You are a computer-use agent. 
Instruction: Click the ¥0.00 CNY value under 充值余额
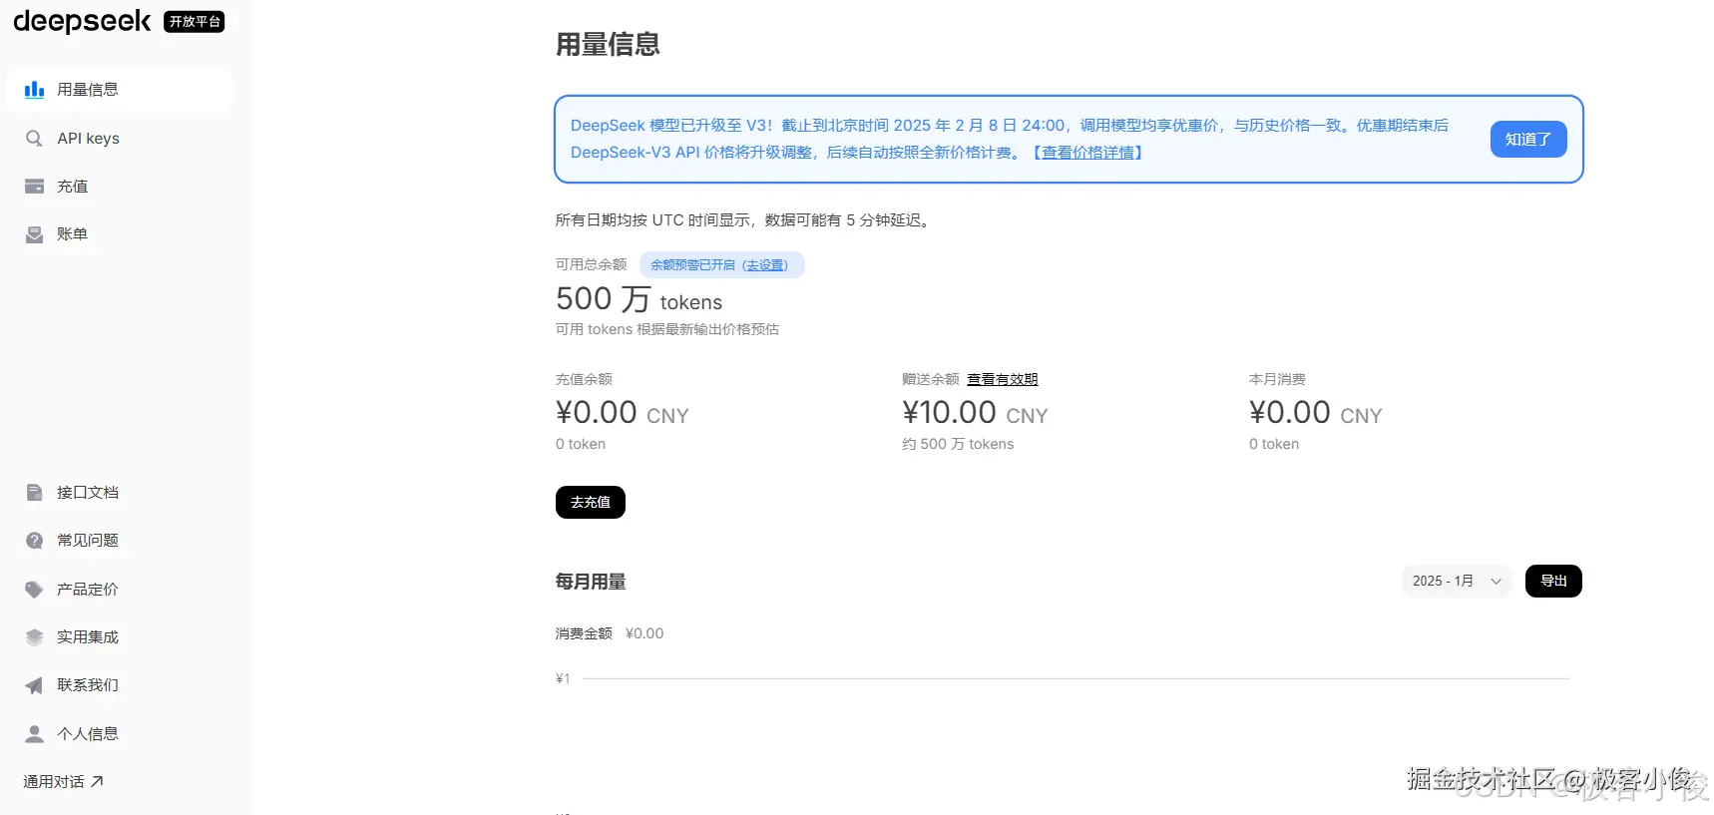622,413
